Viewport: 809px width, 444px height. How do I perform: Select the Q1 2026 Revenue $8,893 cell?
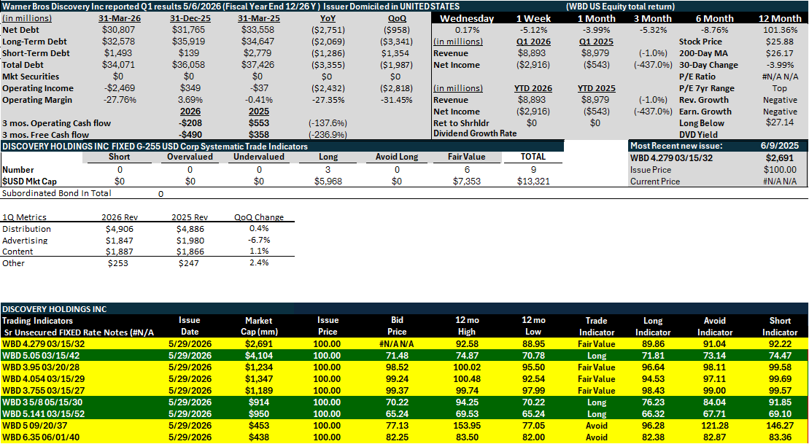point(535,53)
